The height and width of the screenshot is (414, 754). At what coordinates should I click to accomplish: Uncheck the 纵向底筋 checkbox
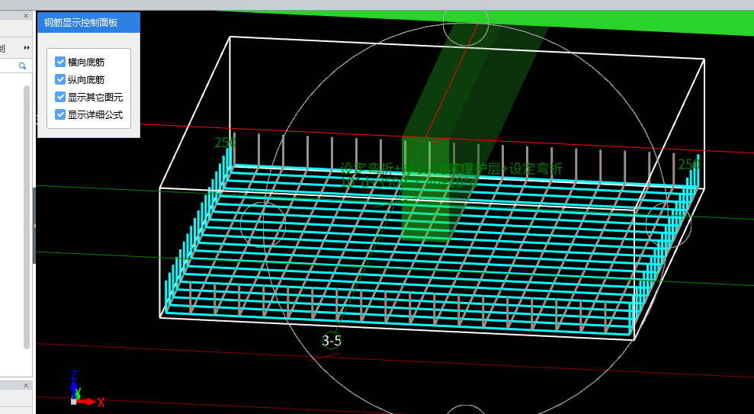tap(60, 79)
